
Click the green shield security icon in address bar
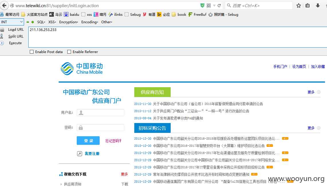pyautogui.click(x=202, y=6)
